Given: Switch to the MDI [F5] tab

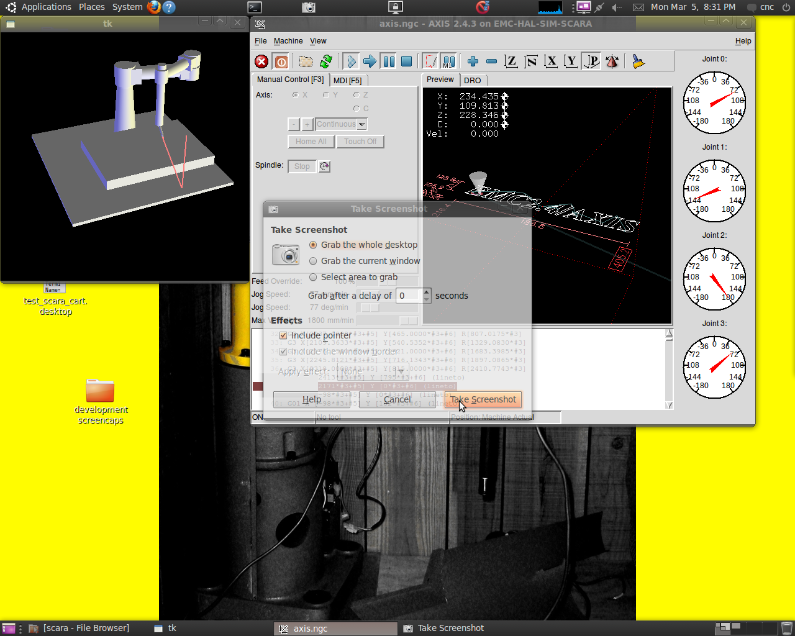Looking at the screenshot, I should (x=347, y=80).
